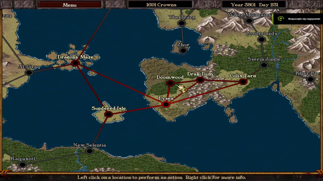323x181 pixels.
Task: Click the Sundered Isle map node
Action: 109,114
